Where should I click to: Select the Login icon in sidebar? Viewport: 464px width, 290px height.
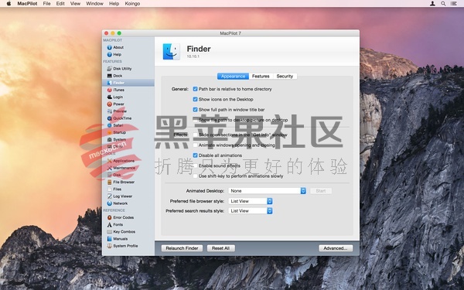click(x=110, y=97)
